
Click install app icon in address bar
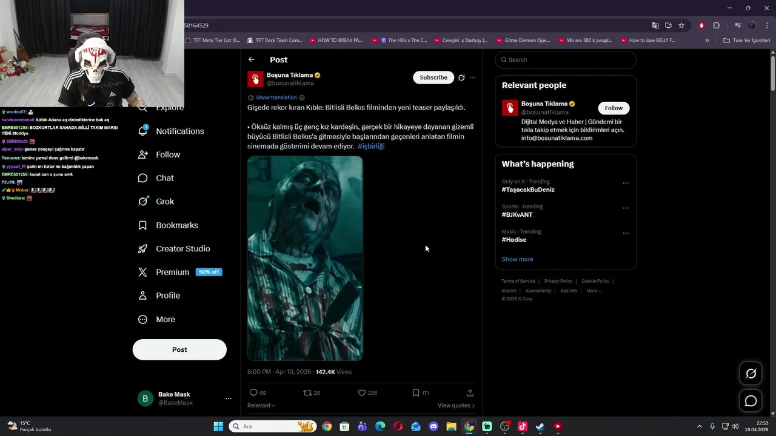click(668, 25)
